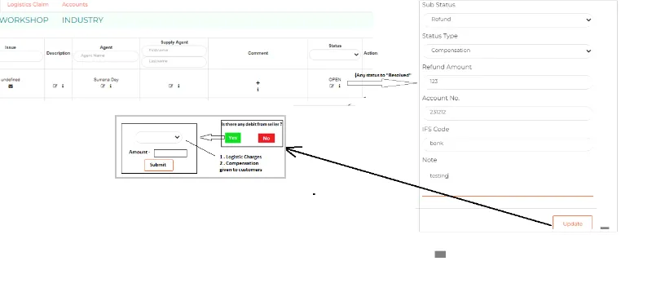This screenshot has height=301, width=652.
Task: View info for agent Sumana Dey
Action: 110,86
